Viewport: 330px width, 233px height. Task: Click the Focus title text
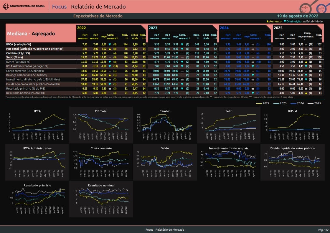pos(59,7)
